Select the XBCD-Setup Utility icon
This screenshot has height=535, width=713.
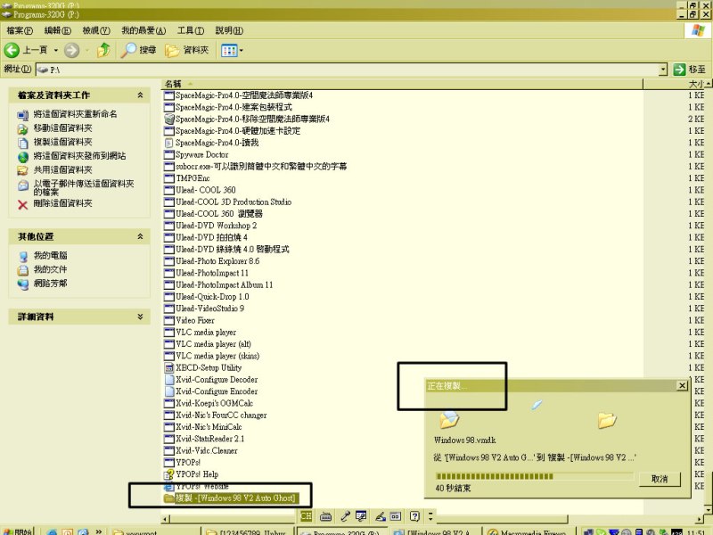coord(169,367)
